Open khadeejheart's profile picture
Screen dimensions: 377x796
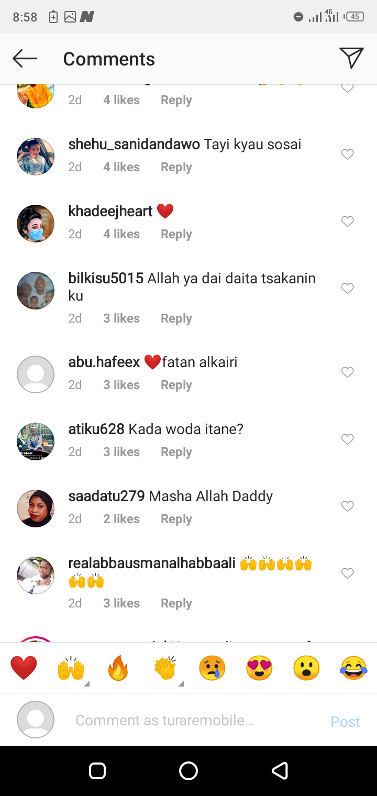tap(36, 224)
